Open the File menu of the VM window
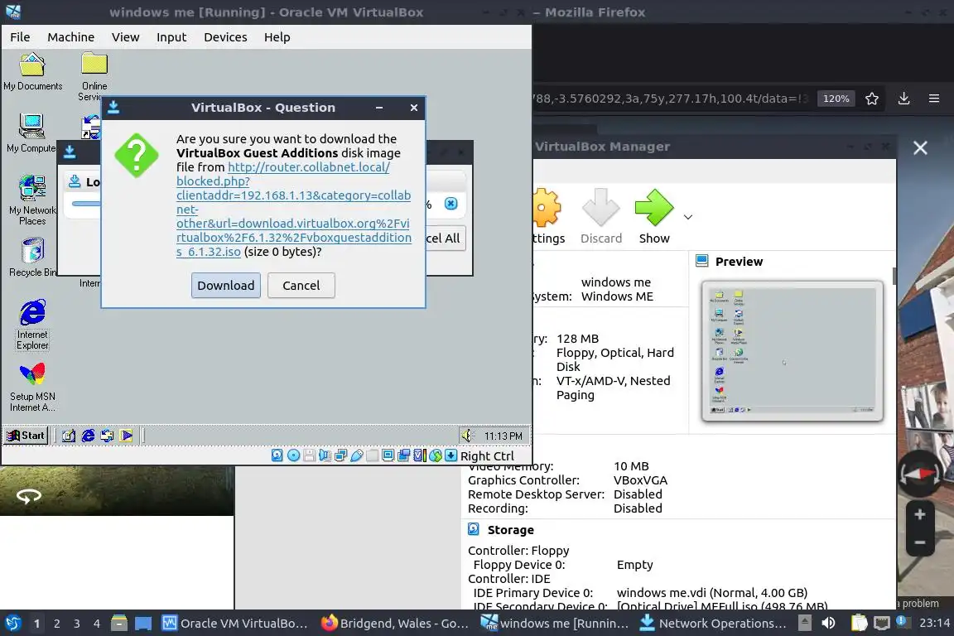 coord(20,37)
